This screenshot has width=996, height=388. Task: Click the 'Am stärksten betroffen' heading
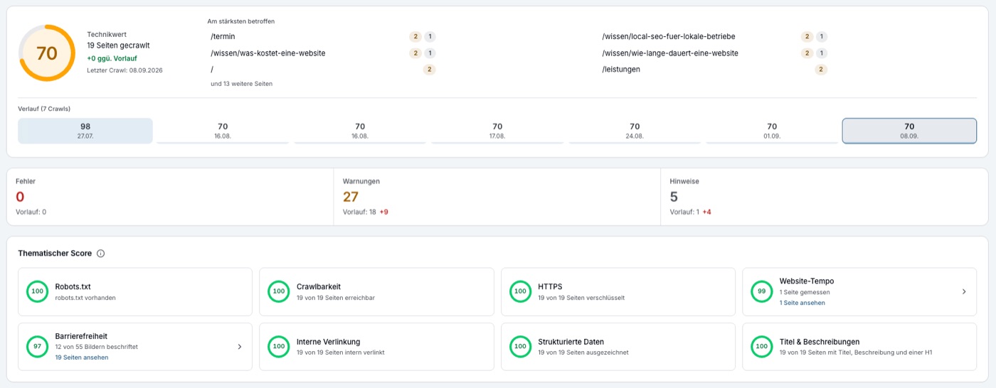tap(241, 21)
